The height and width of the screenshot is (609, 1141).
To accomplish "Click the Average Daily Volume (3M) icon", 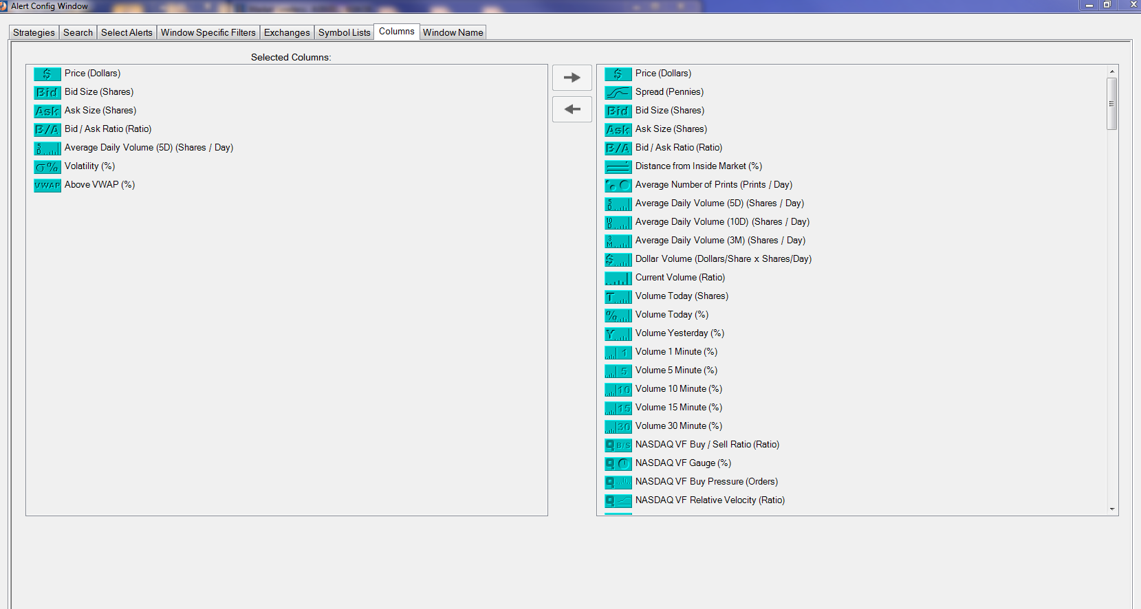I will [618, 241].
